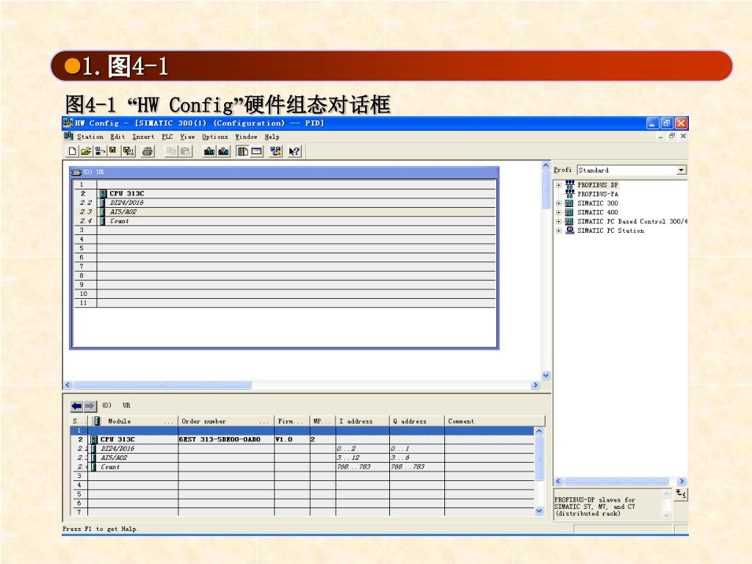752x564 pixels.
Task: Click the Download to Module icon
Action: pos(209,151)
